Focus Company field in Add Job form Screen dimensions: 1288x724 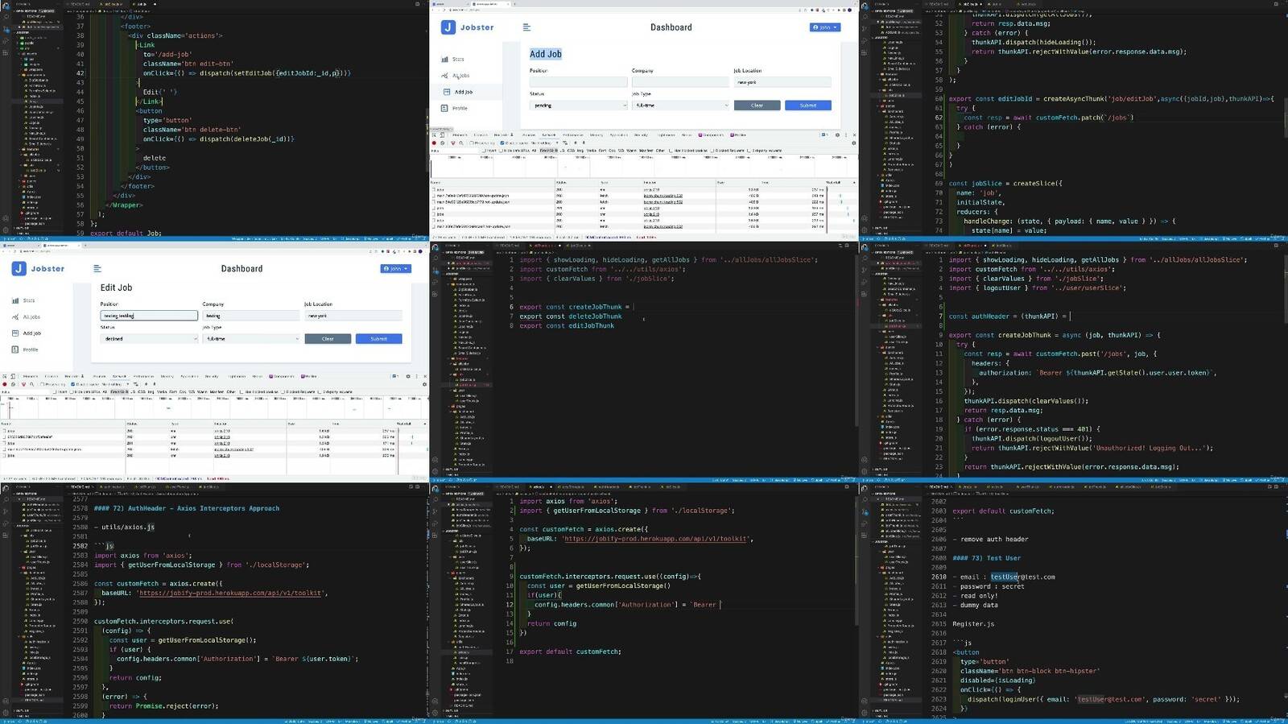680,82
